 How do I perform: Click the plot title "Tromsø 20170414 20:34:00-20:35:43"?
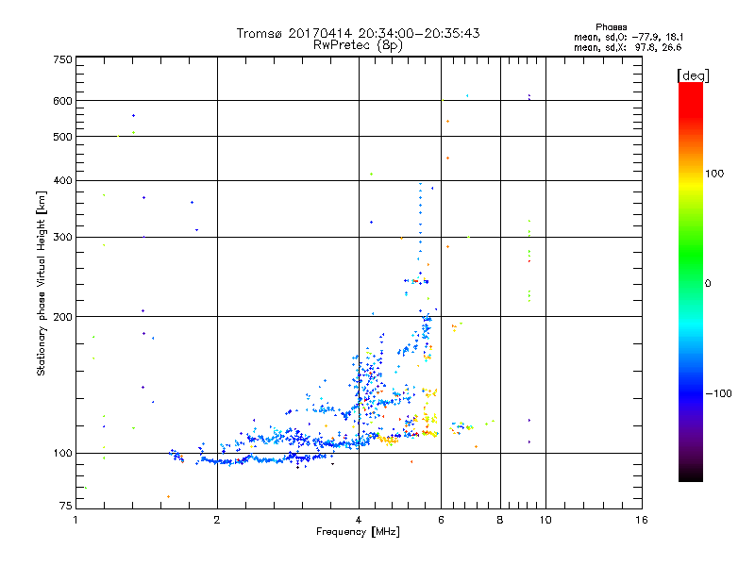(x=358, y=33)
